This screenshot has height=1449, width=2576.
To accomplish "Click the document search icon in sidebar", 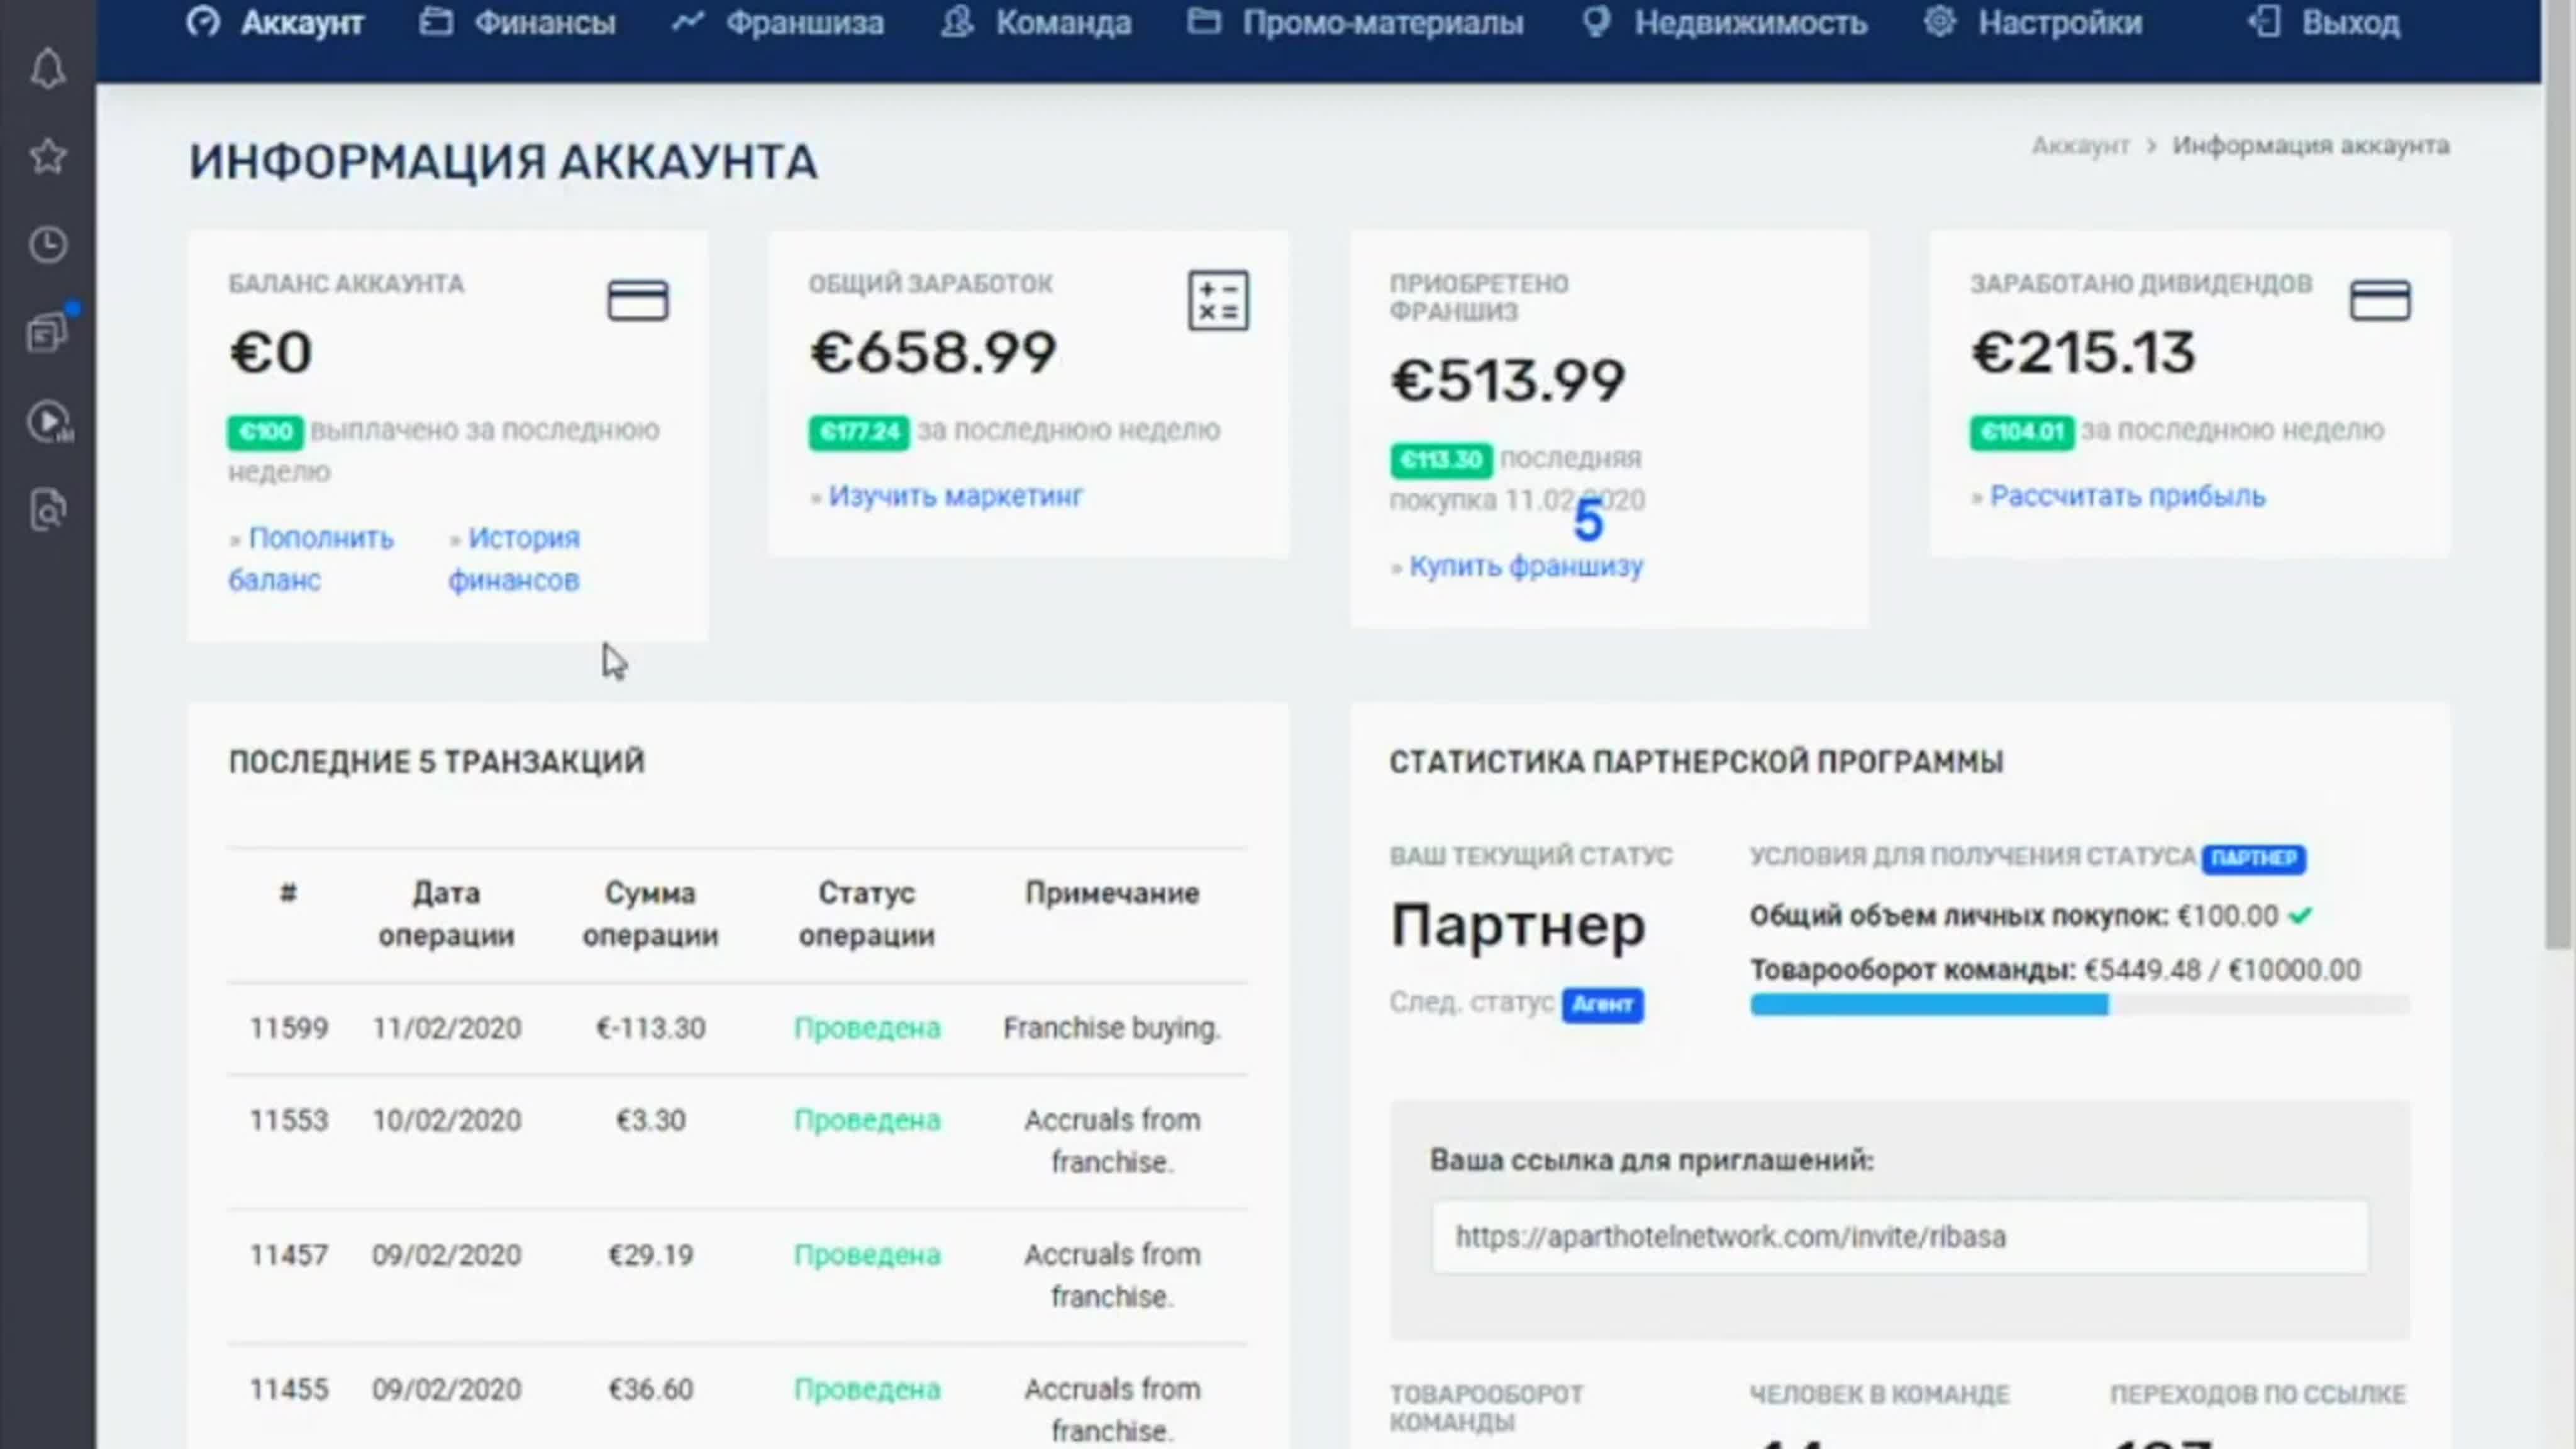I will pos(47,509).
